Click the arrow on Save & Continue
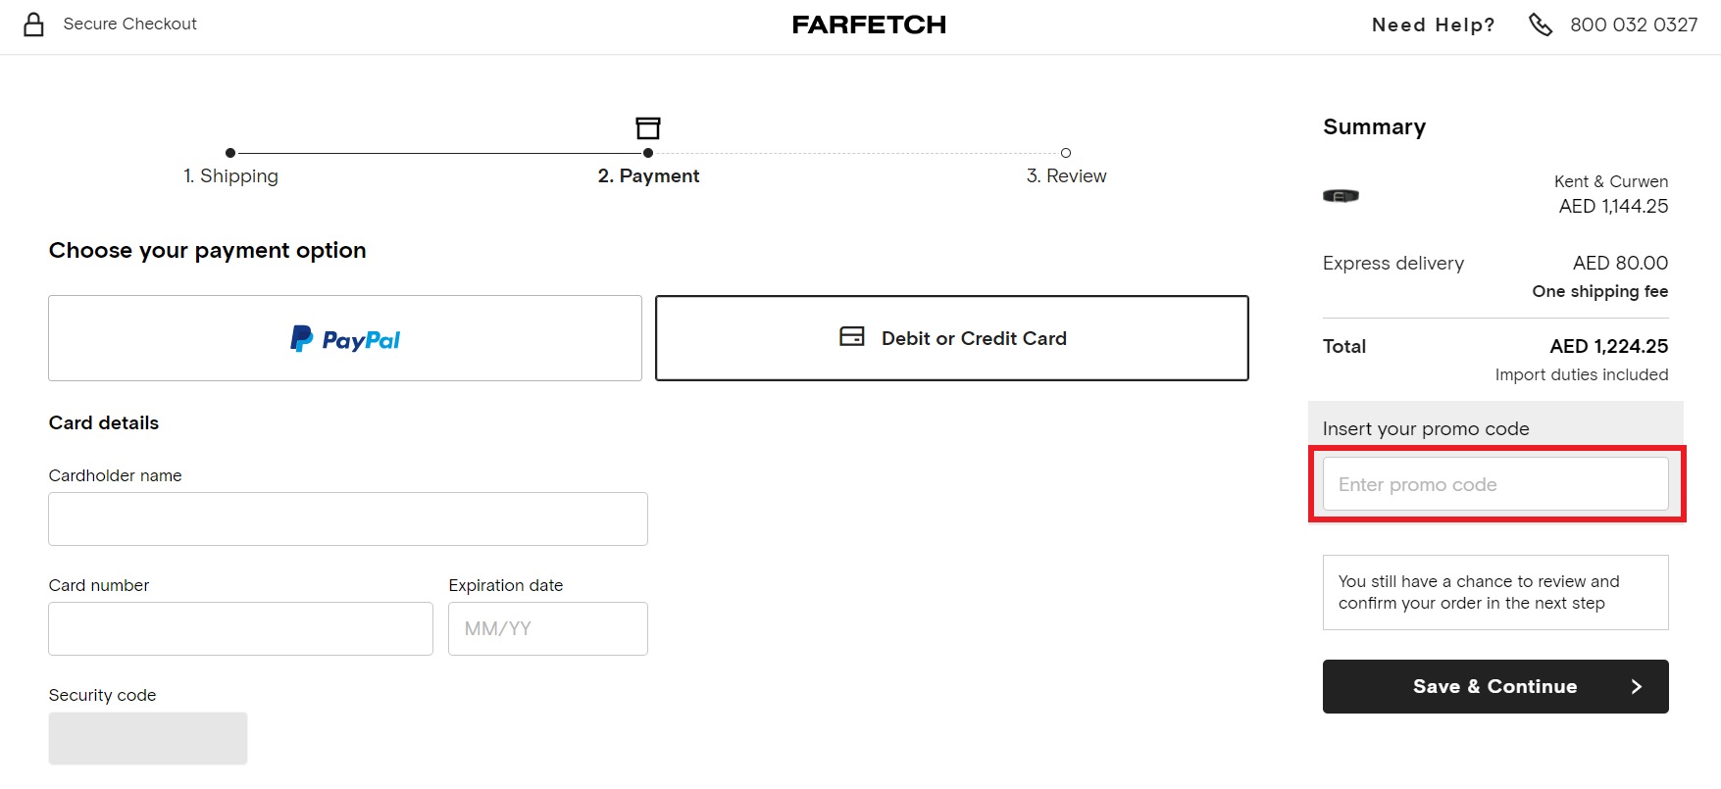The height and width of the screenshot is (789, 1721). (1636, 687)
